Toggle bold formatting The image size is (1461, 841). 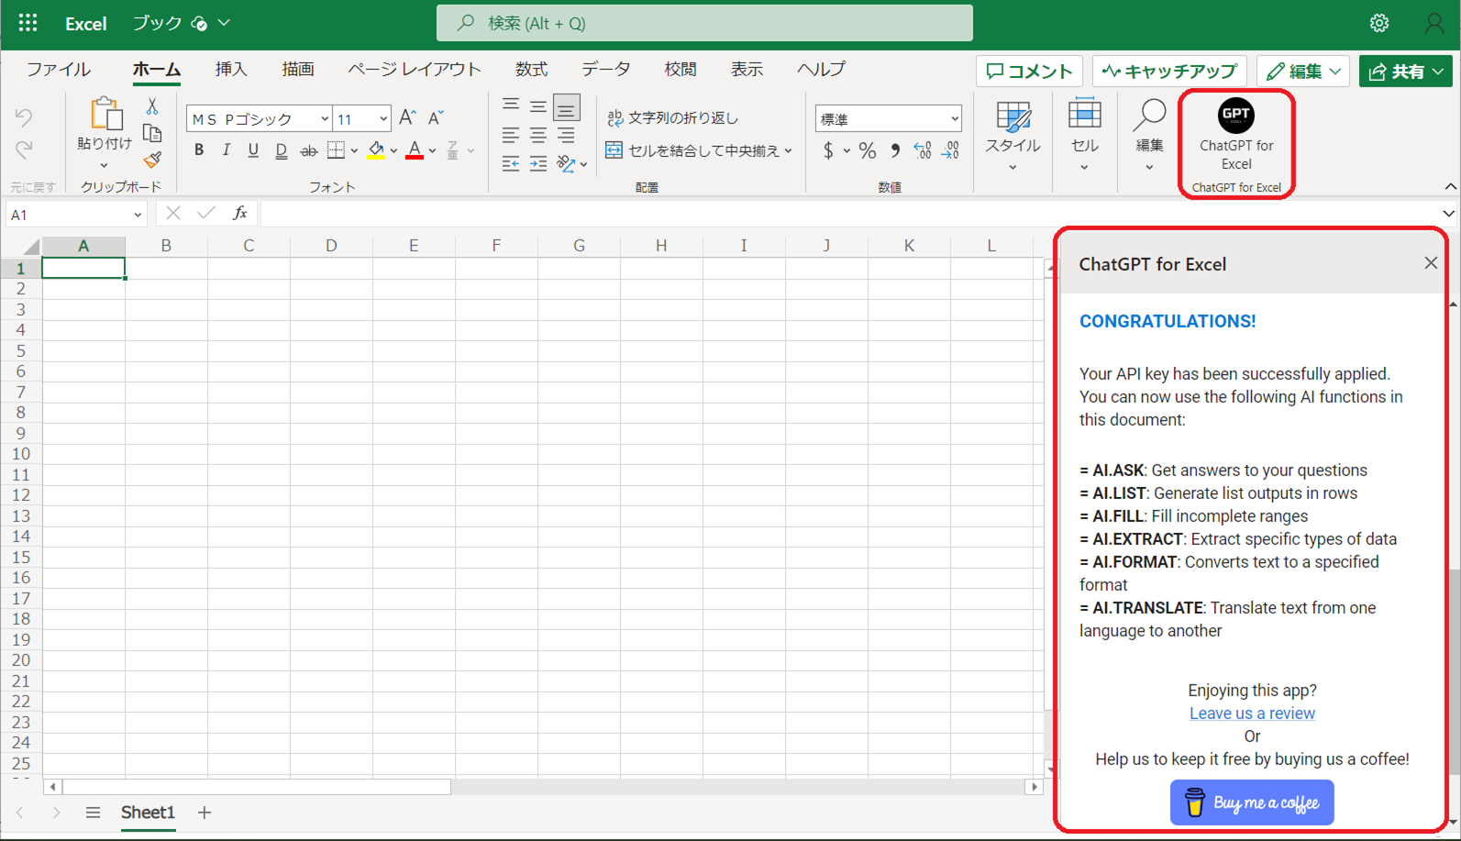[199, 150]
